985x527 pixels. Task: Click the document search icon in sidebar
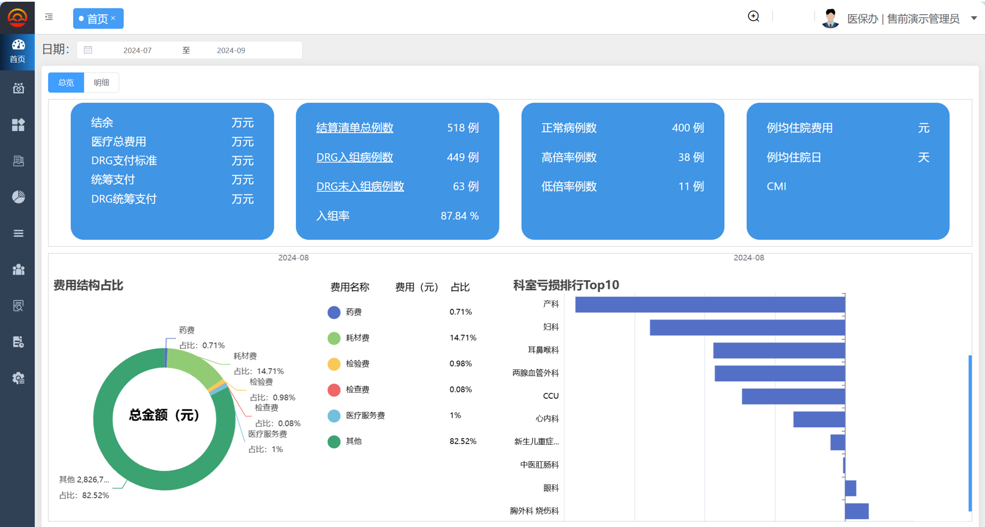(x=18, y=306)
